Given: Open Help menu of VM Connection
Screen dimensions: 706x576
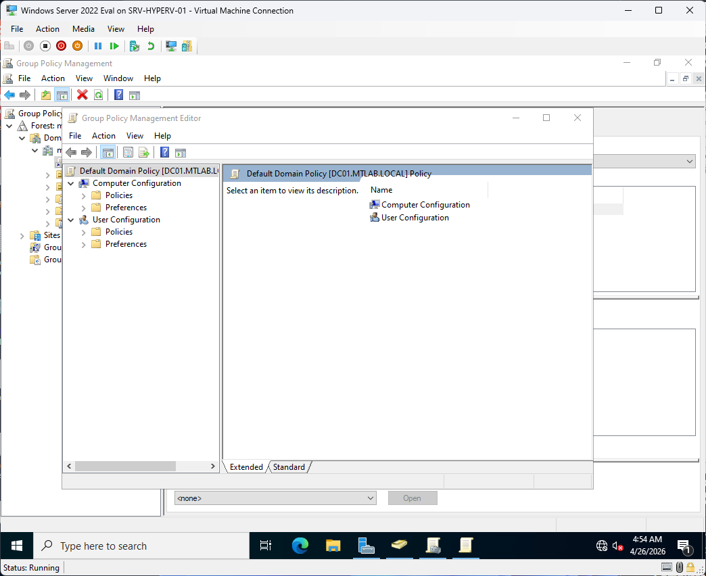Looking at the screenshot, I should click(x=145, y=29).
